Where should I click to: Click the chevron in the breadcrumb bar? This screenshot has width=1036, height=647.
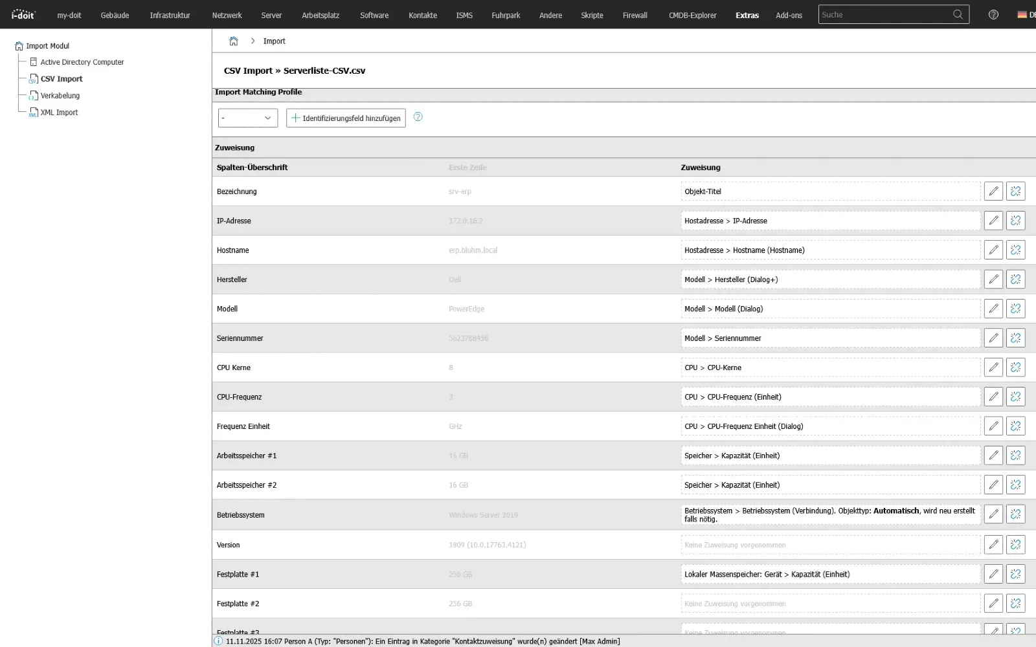tap(253, 40)
